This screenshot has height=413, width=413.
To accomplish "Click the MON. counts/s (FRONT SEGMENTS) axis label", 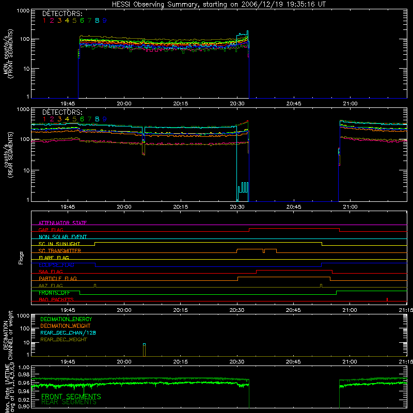I will point(8,54).
